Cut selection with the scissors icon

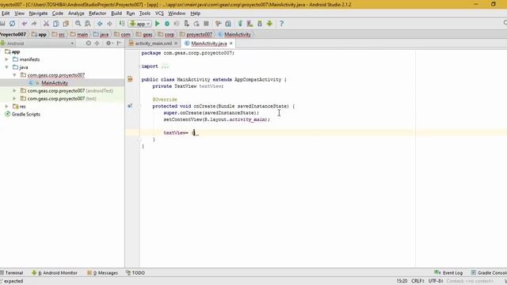tap(46, 24)
